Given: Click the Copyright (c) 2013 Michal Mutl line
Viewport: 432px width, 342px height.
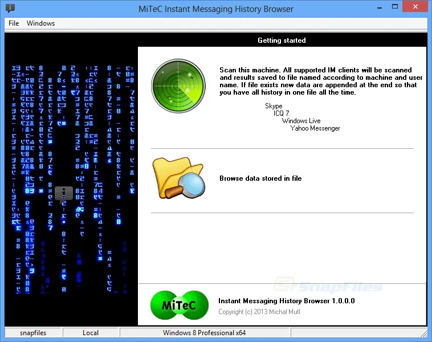Looking at the screenshot, I should 259,312.
